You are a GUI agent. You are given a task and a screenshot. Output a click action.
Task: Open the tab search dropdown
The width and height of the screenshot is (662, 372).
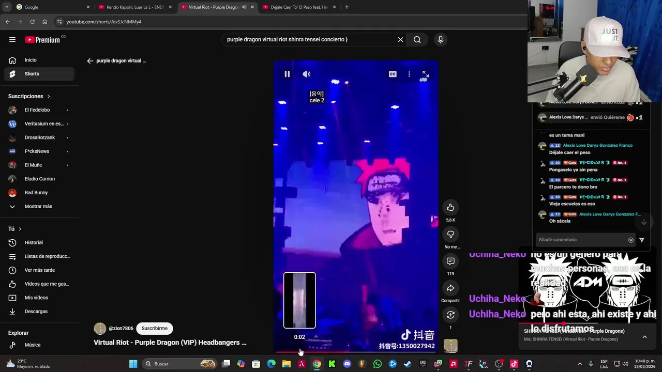[6, 7]
